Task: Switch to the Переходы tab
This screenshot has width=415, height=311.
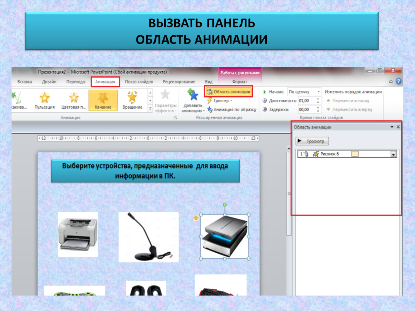Action: [76, 82]
